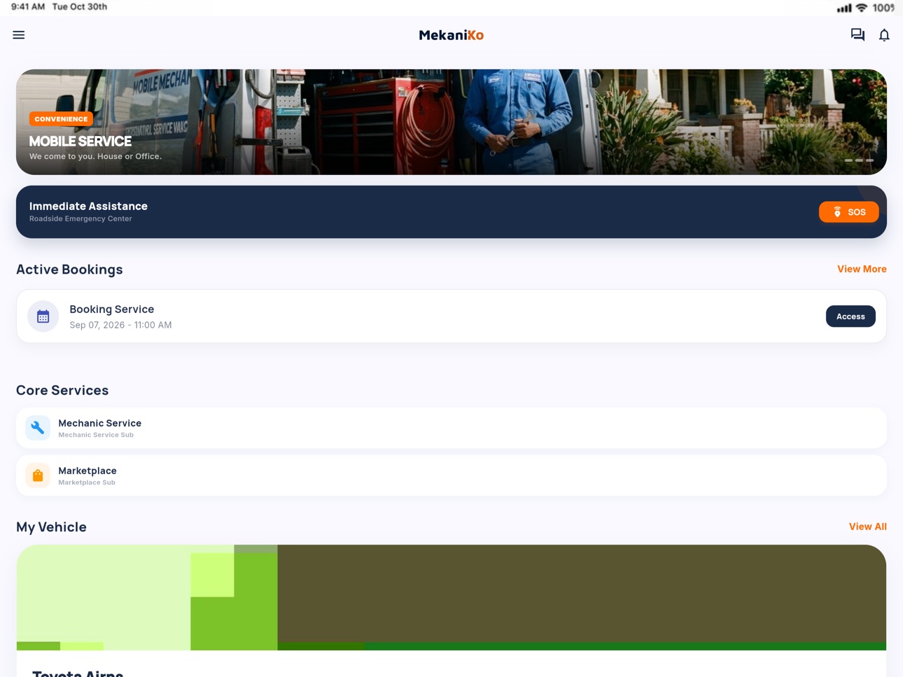903x677 pixels.
Task: Select the banner carousel page indicator
Action: click(x=859, y=160)
